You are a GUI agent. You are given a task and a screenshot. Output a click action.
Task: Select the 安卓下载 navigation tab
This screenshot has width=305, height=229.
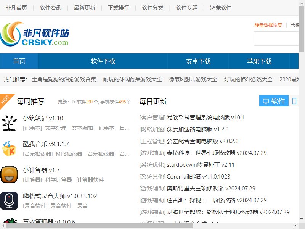pyautogui.click(x=198, y=61)
